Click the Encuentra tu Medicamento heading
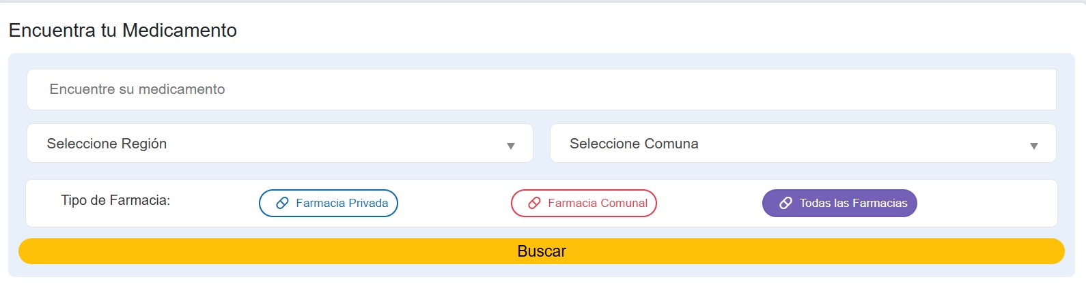1086x290 pixels. click(123, 31)
